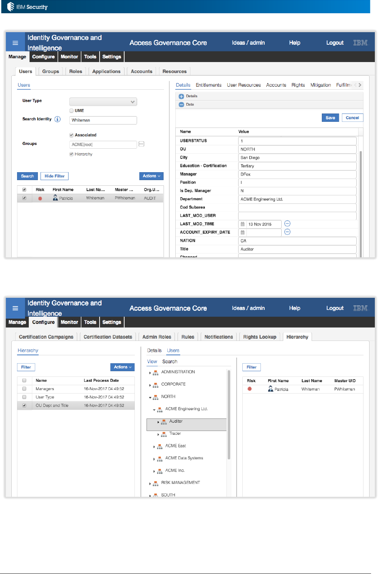Click Patricia icon in hierarchy Users list

coord(270,389)
